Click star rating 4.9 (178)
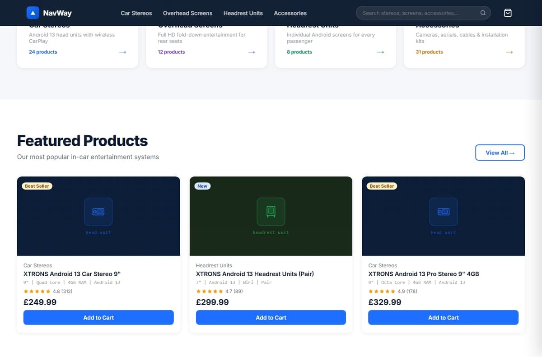Viewport: 542px width, 357px height. coord(393,292)
